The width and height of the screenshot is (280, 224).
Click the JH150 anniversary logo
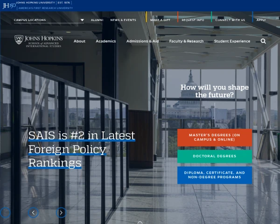coord(9,6)
